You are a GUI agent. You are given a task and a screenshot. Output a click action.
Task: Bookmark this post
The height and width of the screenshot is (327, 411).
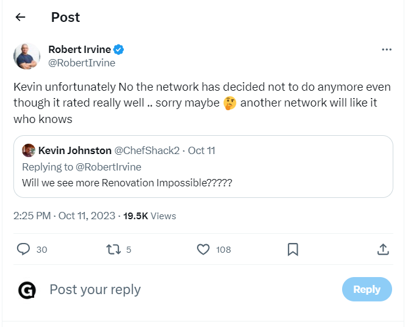[x=293, y=249]
